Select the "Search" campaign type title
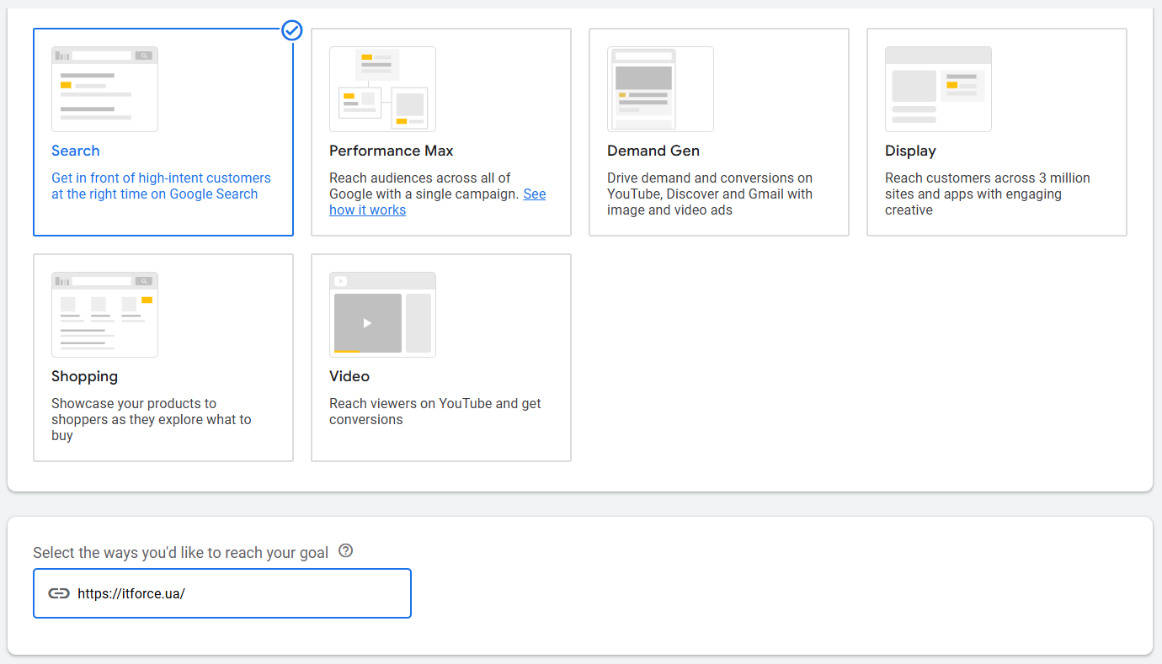This screenshot has width=1162, height=664. 76,151
